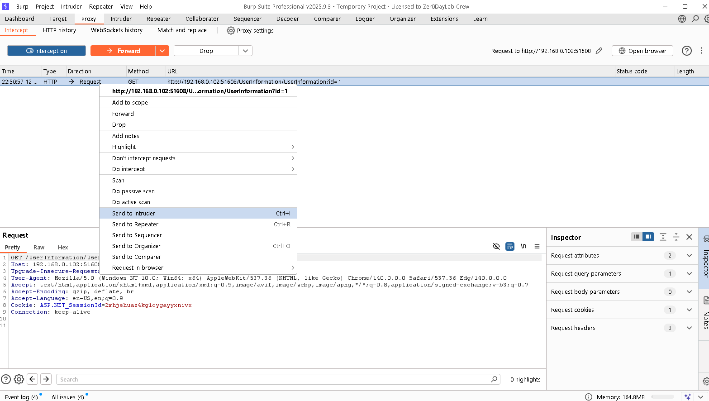Click the memory info icon

click(x=589, y=397)
